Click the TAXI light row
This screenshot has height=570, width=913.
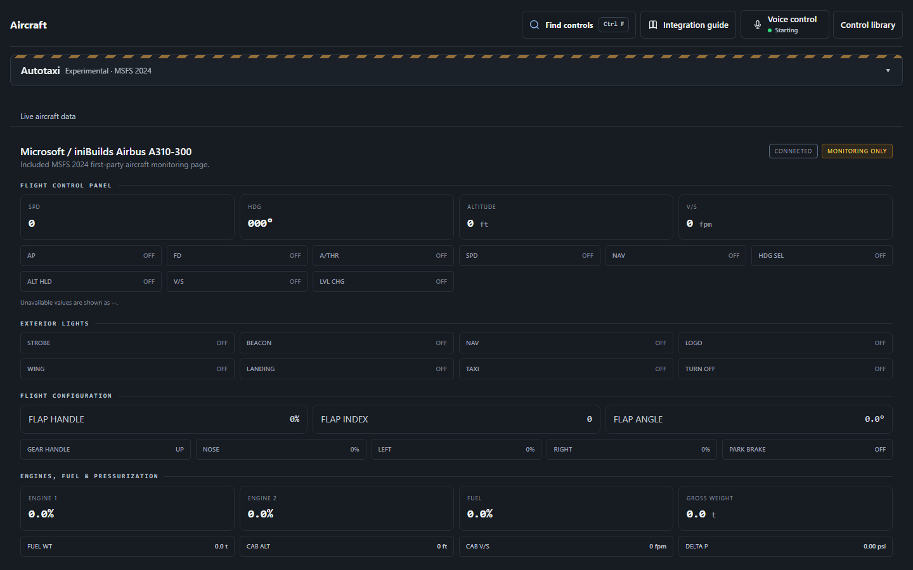[x=566, y=369]
